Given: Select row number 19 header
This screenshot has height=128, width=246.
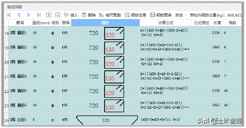Looking at the screenshot, I should pos(7,48).
